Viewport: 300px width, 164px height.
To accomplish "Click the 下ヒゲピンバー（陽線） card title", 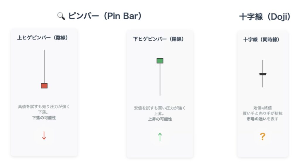I will (x=158, y=39).
